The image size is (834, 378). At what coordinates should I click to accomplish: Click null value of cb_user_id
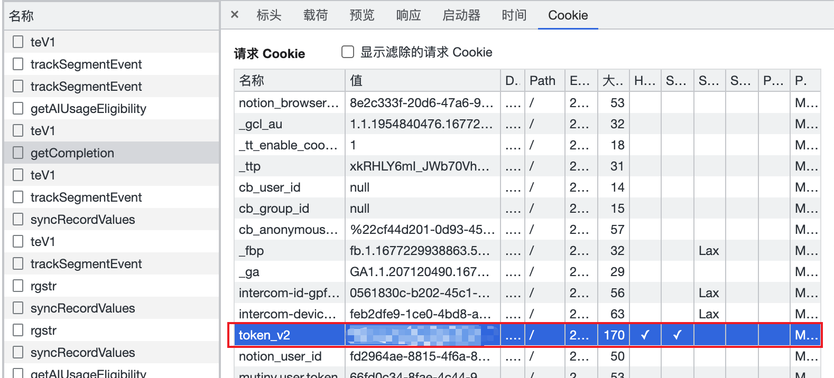359,187
